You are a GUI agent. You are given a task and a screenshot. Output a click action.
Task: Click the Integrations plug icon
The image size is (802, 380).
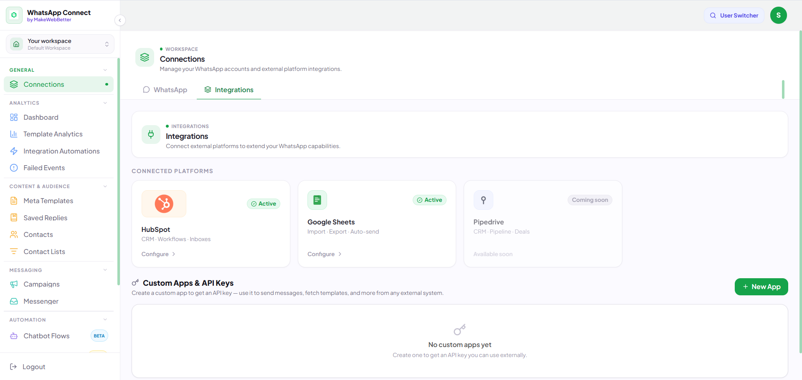151,134
